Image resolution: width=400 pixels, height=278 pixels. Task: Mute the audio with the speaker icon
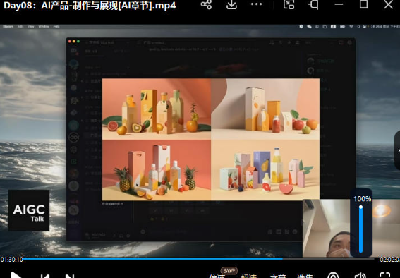360,275
